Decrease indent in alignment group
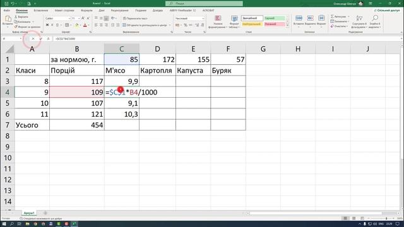 point(112,25)
